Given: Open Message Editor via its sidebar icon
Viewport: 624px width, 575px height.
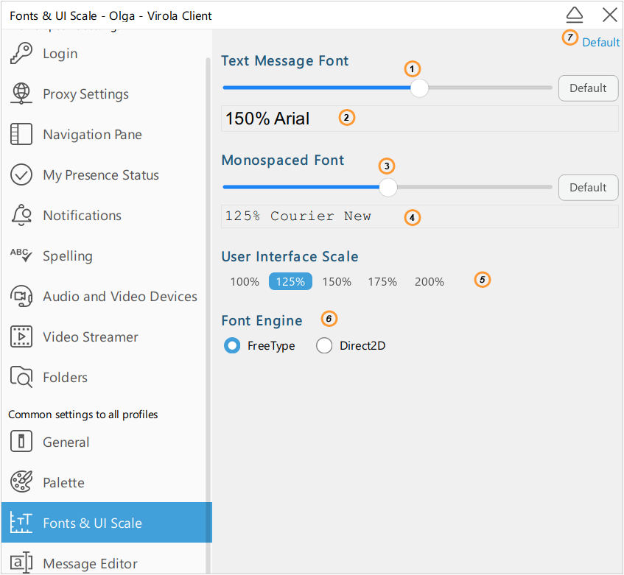Looking at the screenshot, I should (21, 563).
